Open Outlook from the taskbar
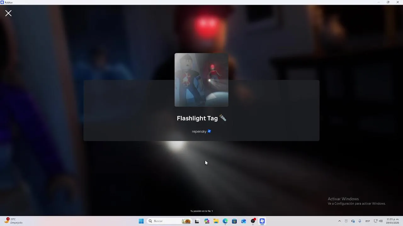The image size is (403, 226). (243, 221)
